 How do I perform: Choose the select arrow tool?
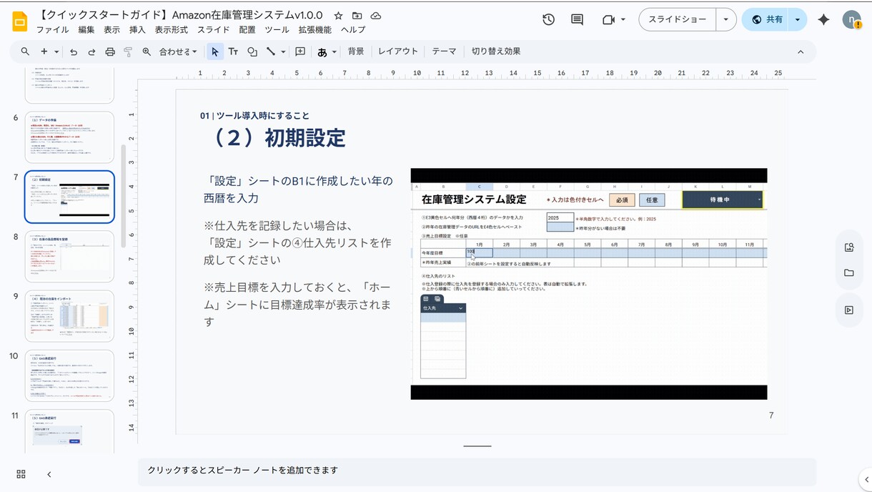coord(214,51)
